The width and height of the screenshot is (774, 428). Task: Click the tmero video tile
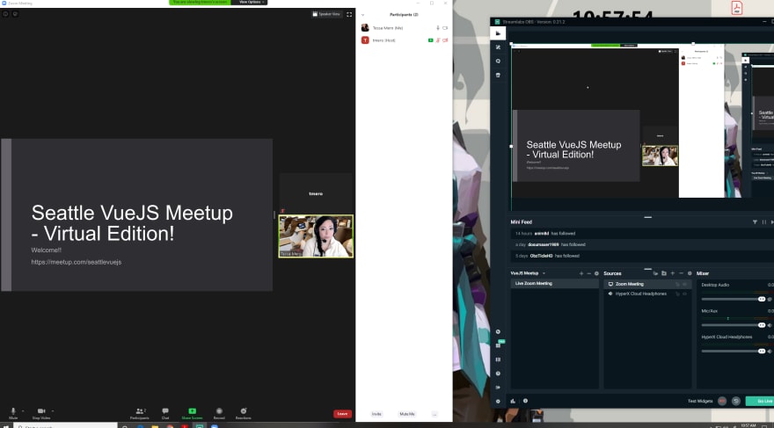pyautogui.click(x=316, y=193)
